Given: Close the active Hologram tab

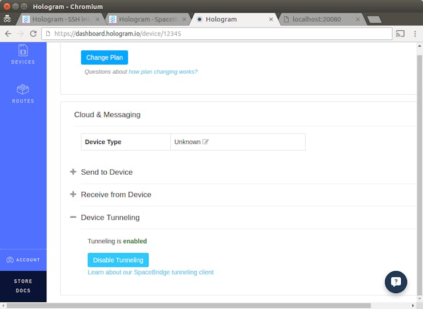Looking at the screenshot, I should pos(271,19).
